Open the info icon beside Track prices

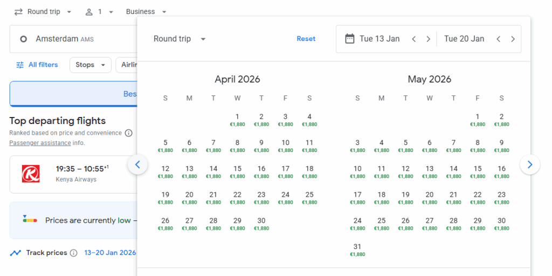[x=74, y=253]
